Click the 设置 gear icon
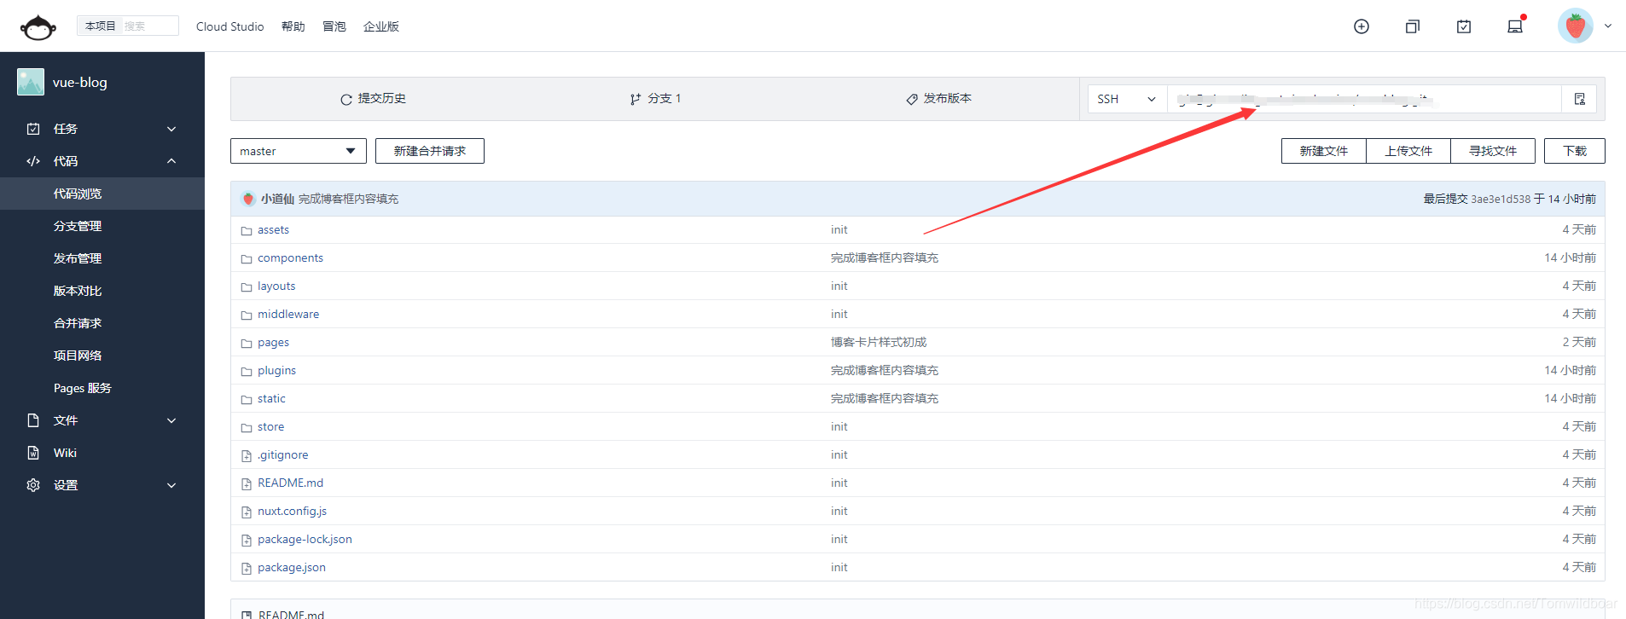This screenshot has height=619, width=1626. (x=33, y=485)
